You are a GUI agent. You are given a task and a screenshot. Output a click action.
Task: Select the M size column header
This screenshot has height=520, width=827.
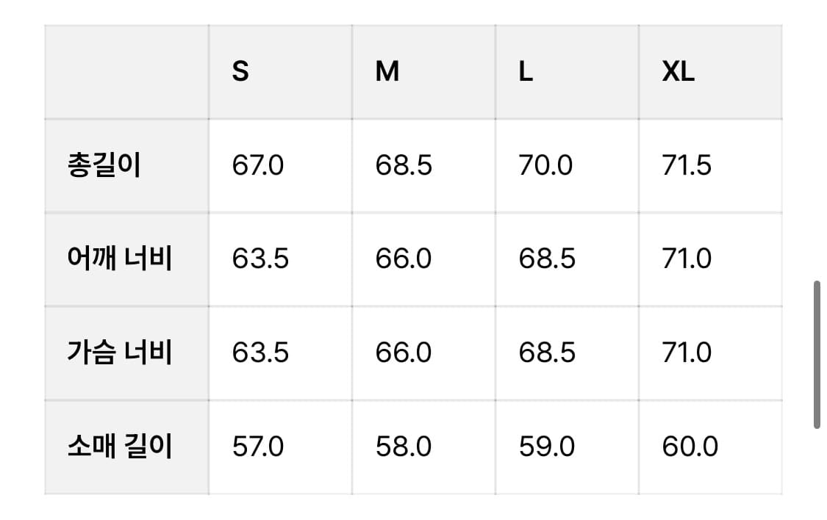click(x=387, y=72)
